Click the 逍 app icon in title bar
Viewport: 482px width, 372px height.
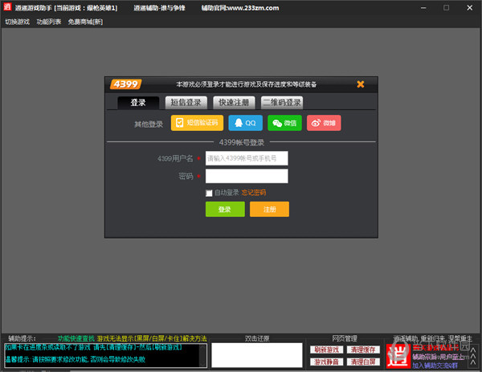click(7, 7)
